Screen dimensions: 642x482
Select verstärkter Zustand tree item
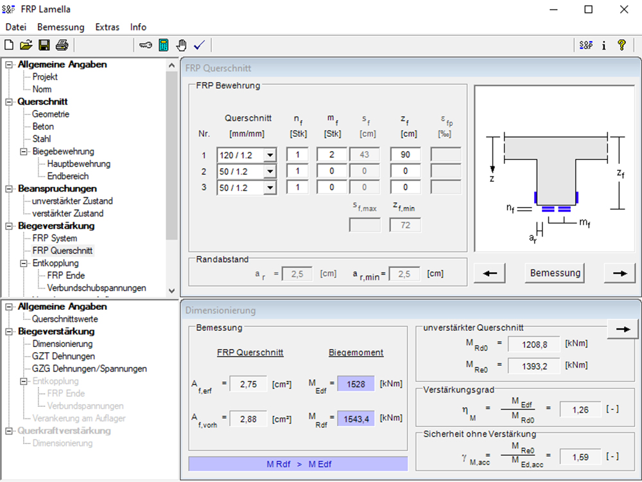(x=68, y=213)
